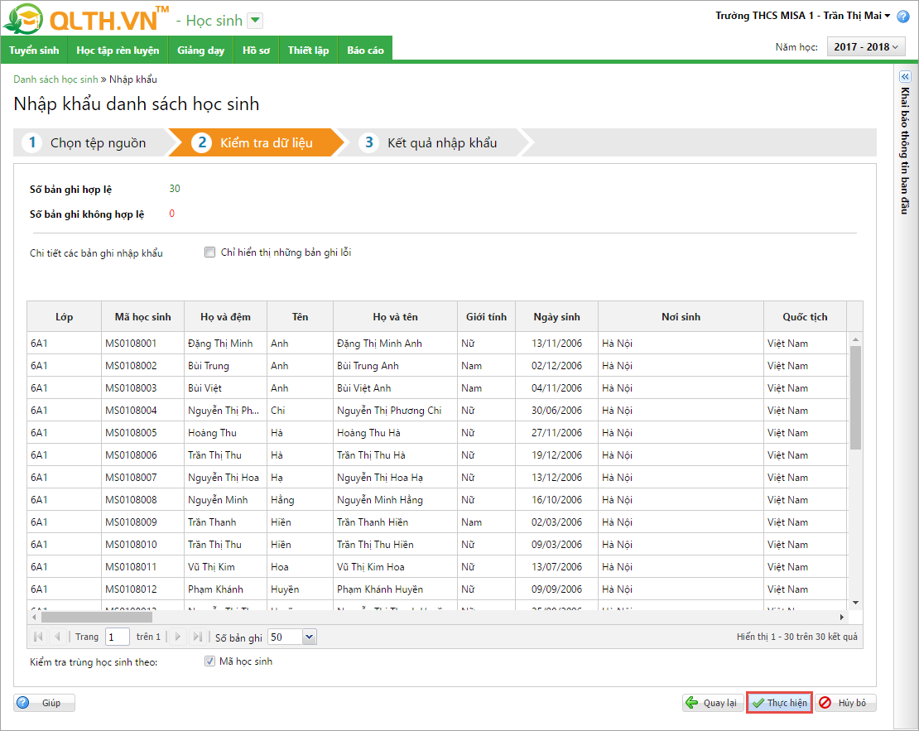This screenshot has height=731, width=919.
Task: Click the table scroll right arrow
Action: point(842,618)
